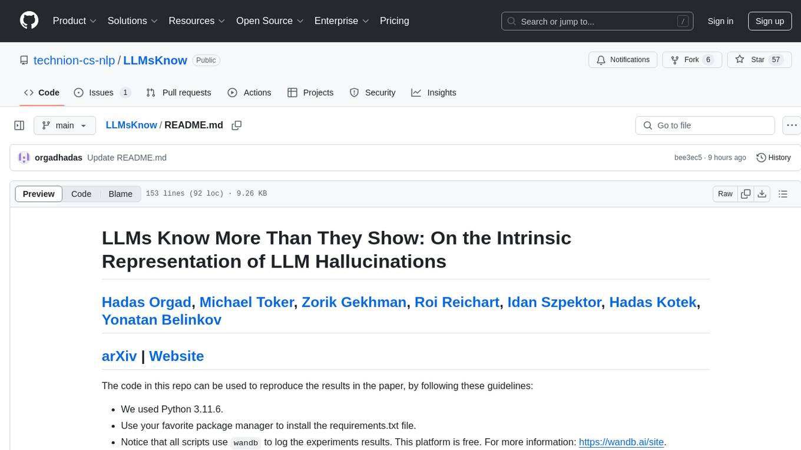Open the arXiv paper link
This screenshot has height=450, width=801.
click(x=119, y=356)
